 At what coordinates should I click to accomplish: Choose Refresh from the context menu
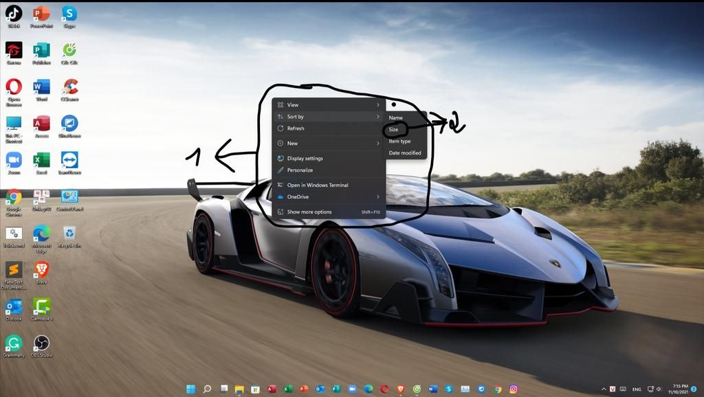pos(329,128)
